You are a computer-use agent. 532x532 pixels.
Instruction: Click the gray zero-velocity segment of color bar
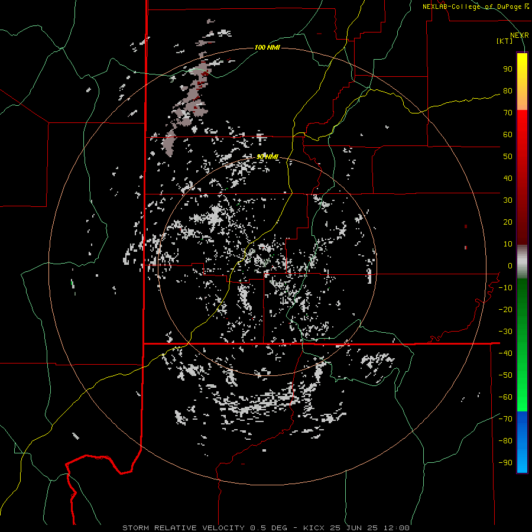click(x=522, y=262)
